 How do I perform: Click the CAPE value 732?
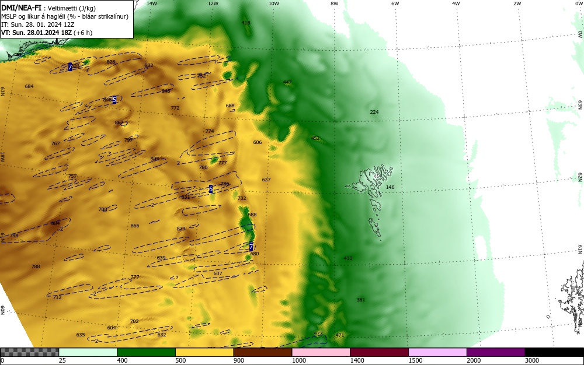(x=242, y=198)
